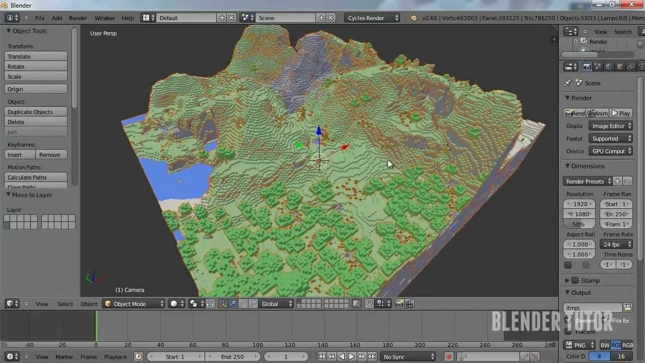The height and width of the screenshot is (363, 645).
Task: Open the File menu
Action: tap(40, 18)
